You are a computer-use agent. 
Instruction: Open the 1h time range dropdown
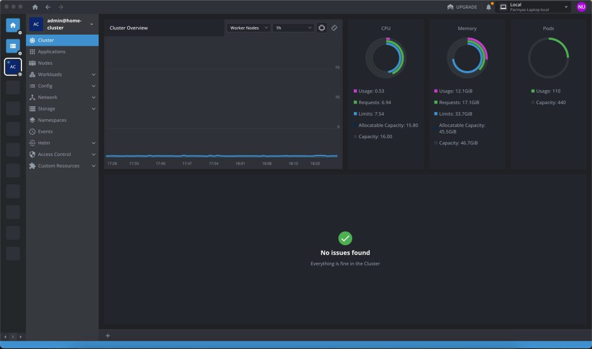coord(293,28)
